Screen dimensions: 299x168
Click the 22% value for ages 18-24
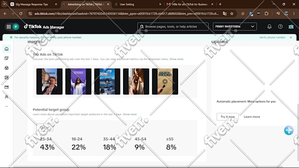[79, 147]
